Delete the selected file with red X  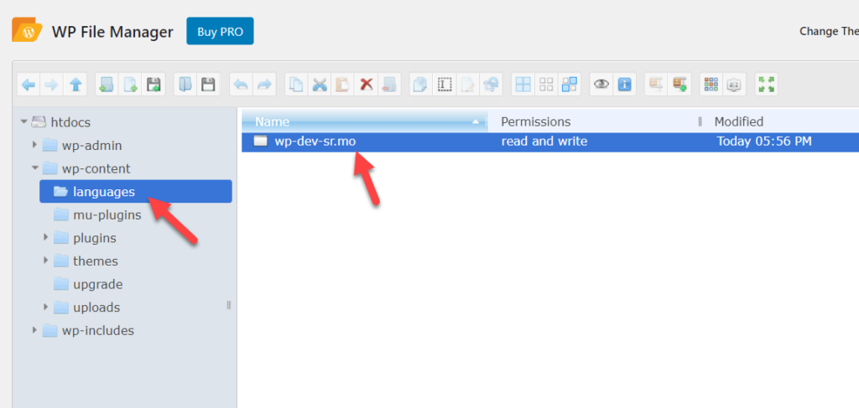(x=367, y=85)
